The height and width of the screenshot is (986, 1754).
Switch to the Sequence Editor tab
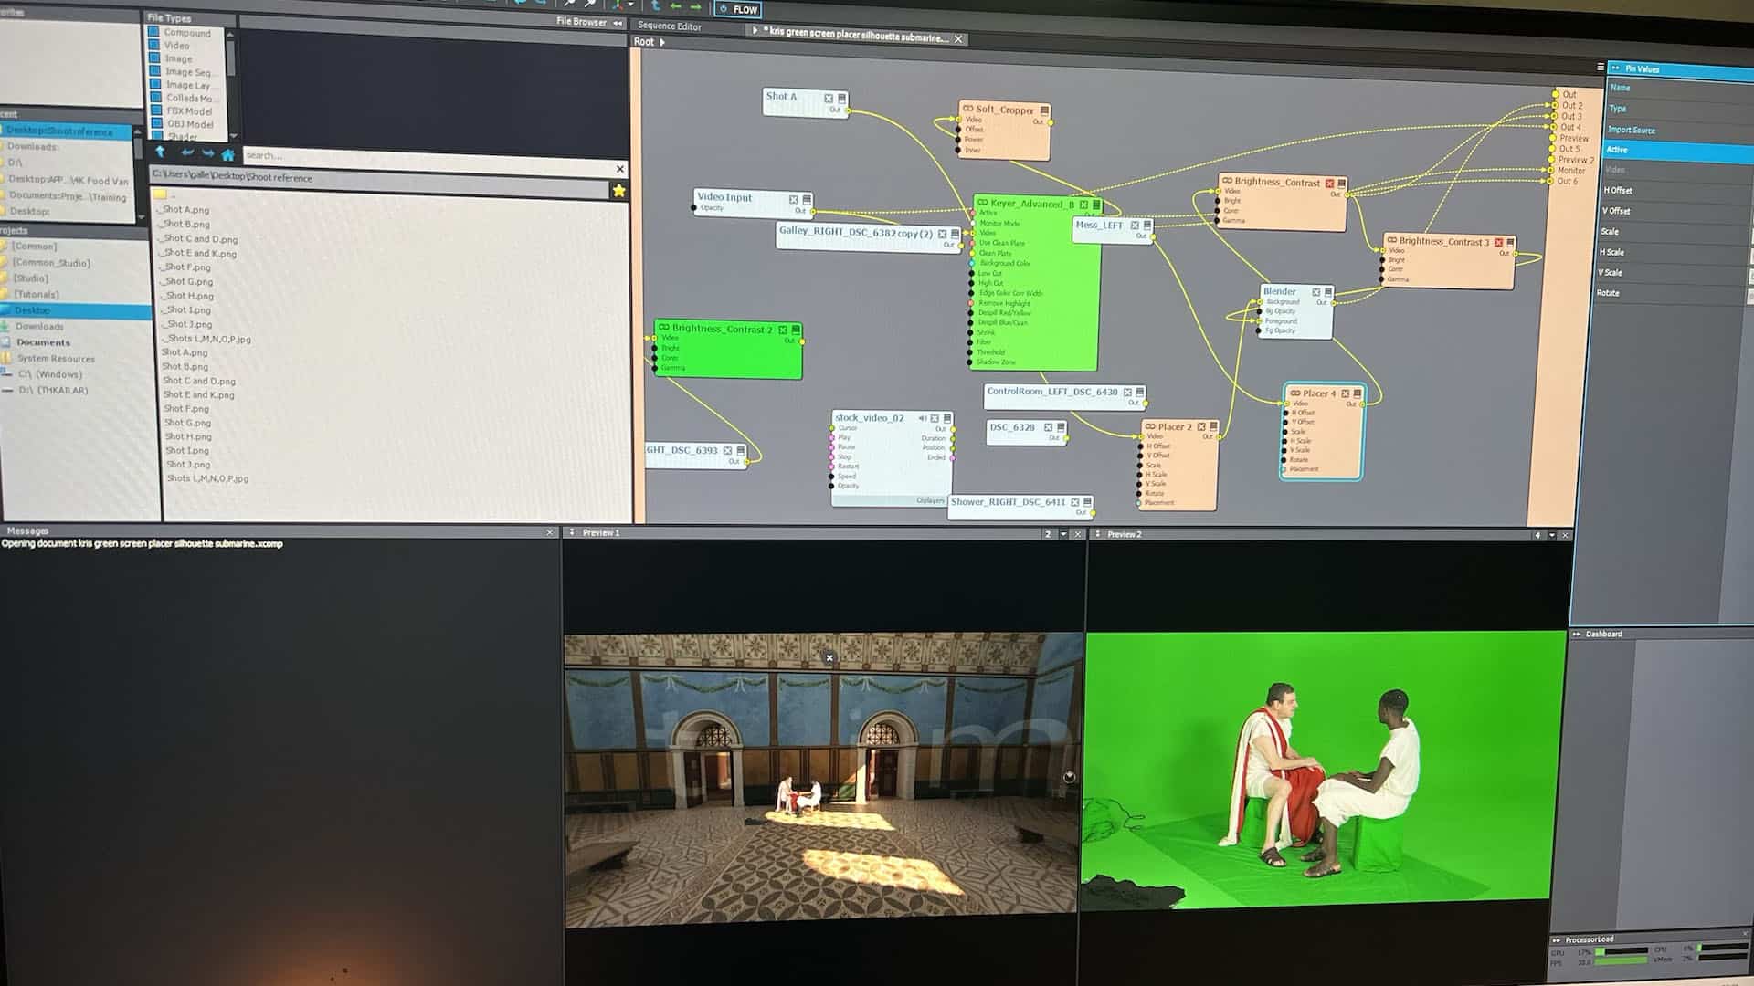pos(670,26)
